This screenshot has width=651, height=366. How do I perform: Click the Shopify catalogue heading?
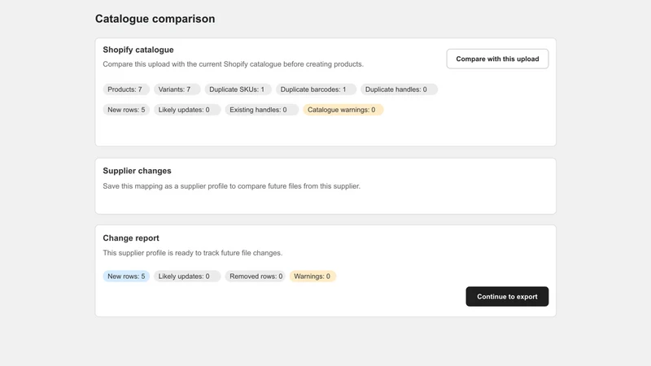click(138, 50)
